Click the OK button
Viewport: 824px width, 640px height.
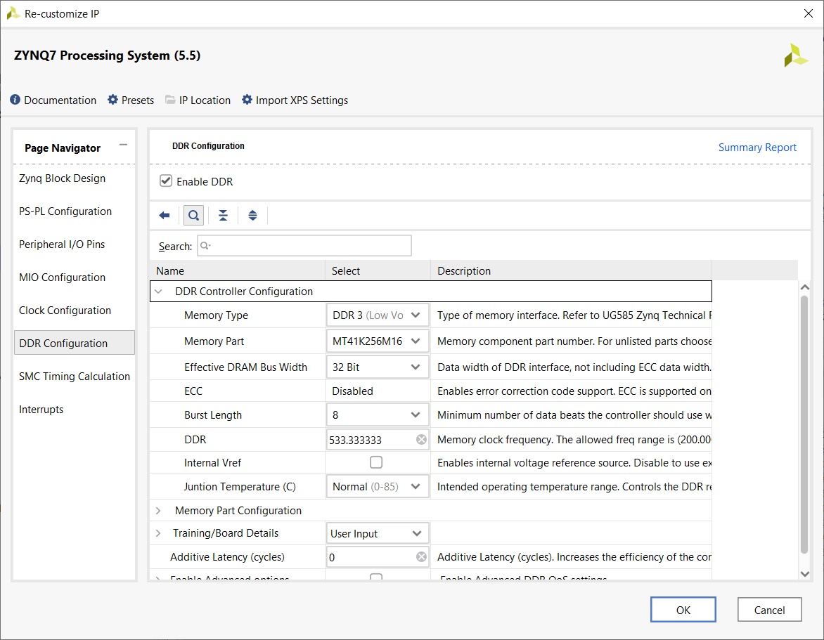(683, 610)
